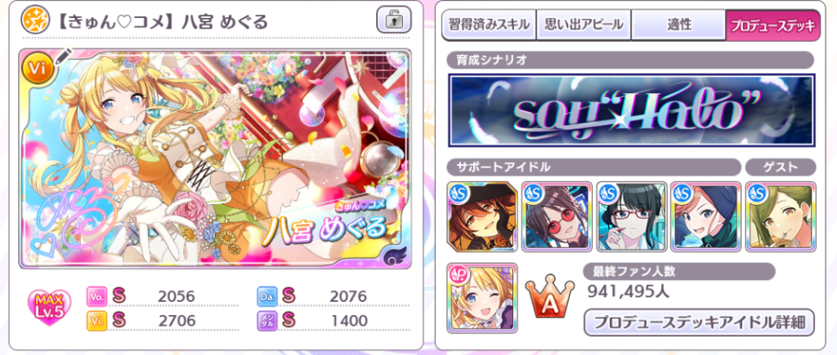
Task: Select the 適性 tab
Action: click(x=678, y=24)
